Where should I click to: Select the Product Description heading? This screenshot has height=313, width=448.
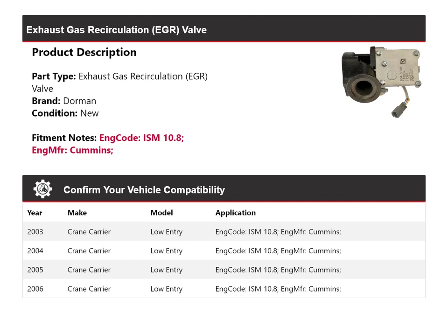tap(84, 52)
